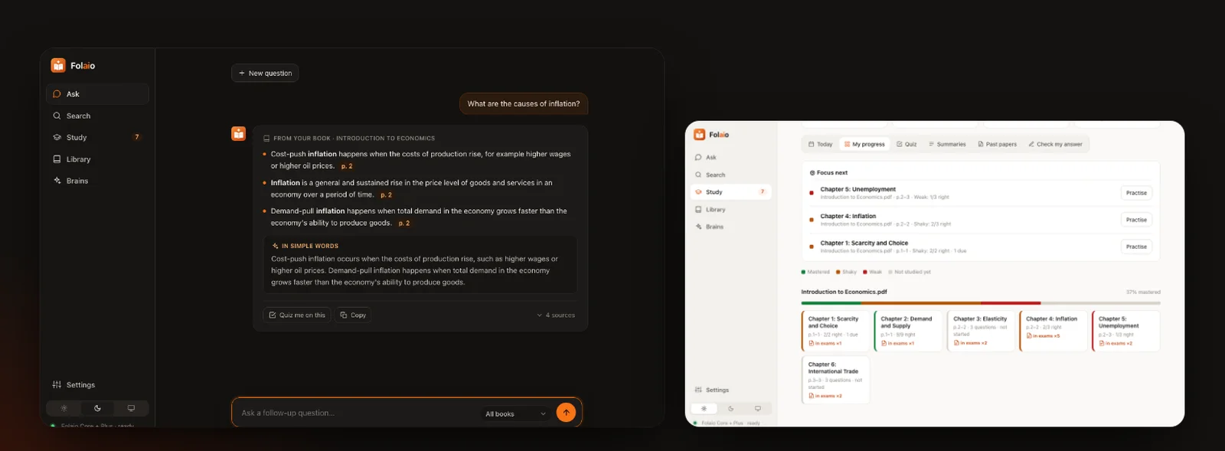Open the Chapter 5: Unemployment card
The image size is (1225, 451).
tap(1126, 331)
